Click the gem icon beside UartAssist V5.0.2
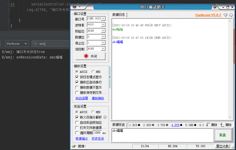This screenshot has height=150, width=236. [x=225, y=15]
